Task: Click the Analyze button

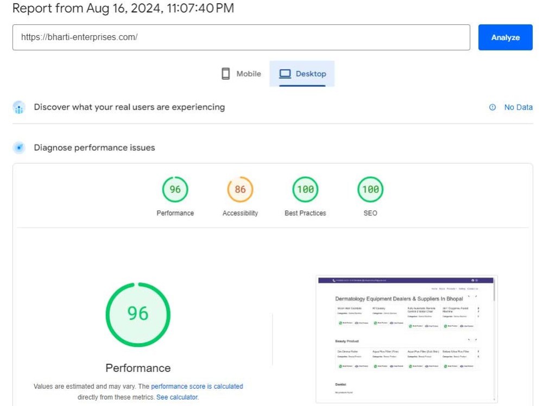Action: click(505, 37)
